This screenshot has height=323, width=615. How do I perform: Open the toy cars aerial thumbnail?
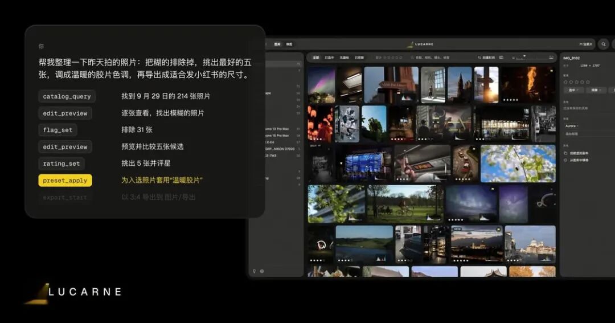point(466,163)
